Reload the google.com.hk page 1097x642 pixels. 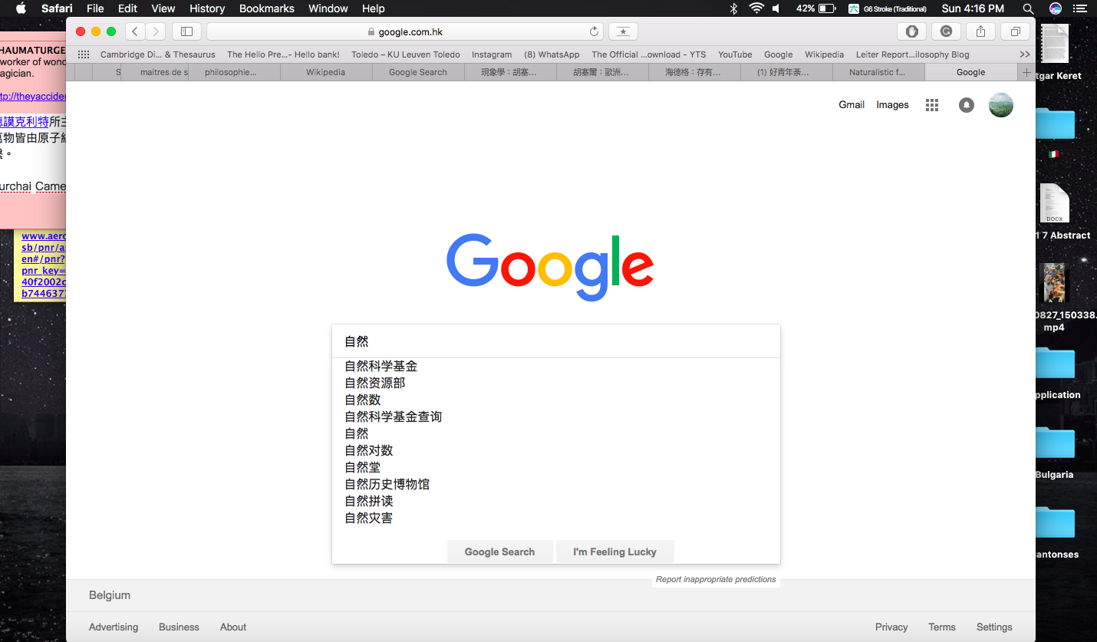pos(594,31)
